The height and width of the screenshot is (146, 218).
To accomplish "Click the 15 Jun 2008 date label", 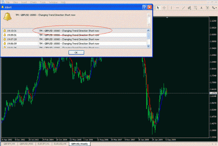I will coord(144,140).
